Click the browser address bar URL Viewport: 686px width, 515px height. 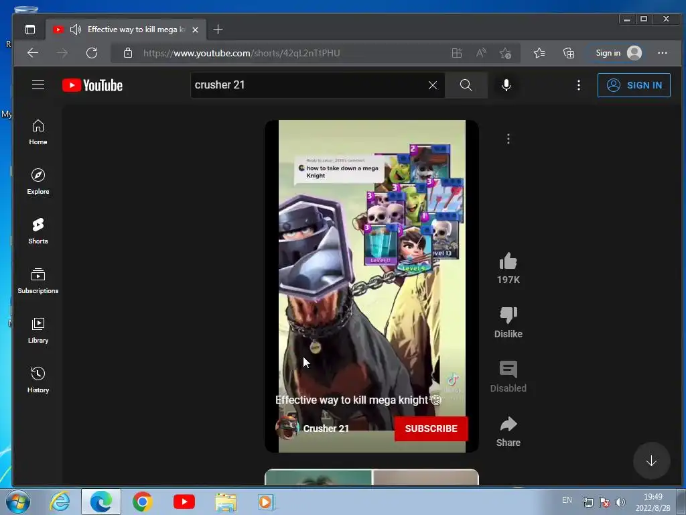pyautogui.click(x=241, y=53)
